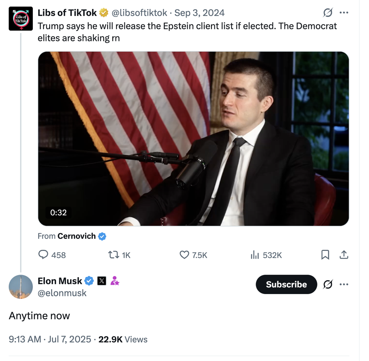
Task: Click the Sep 3, 2024 post date
Action: point(200,13)
